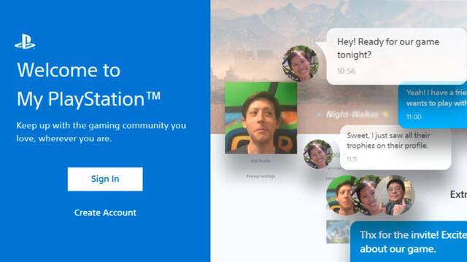The height and width of the screenshot is (262, 467).
Task: Click the 'Sweet, I just saw all their trophies' message
Action: (395, 147)
